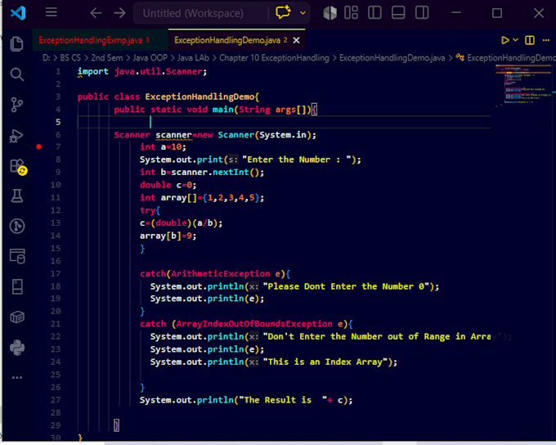Toggle the breakpoint on line 7
This screenshot has width=556, height=445.
coord(39,146)
